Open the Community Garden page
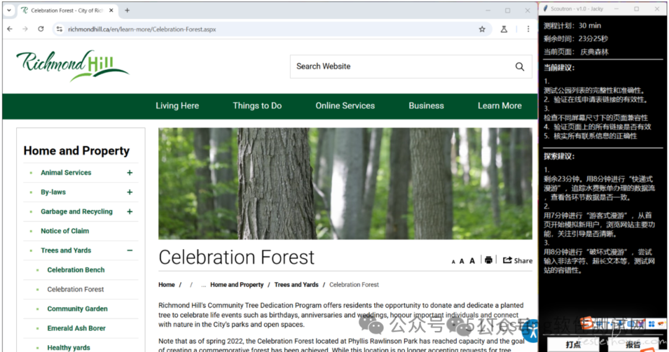Viewport: 669px width, 352px height. (77, 309)
